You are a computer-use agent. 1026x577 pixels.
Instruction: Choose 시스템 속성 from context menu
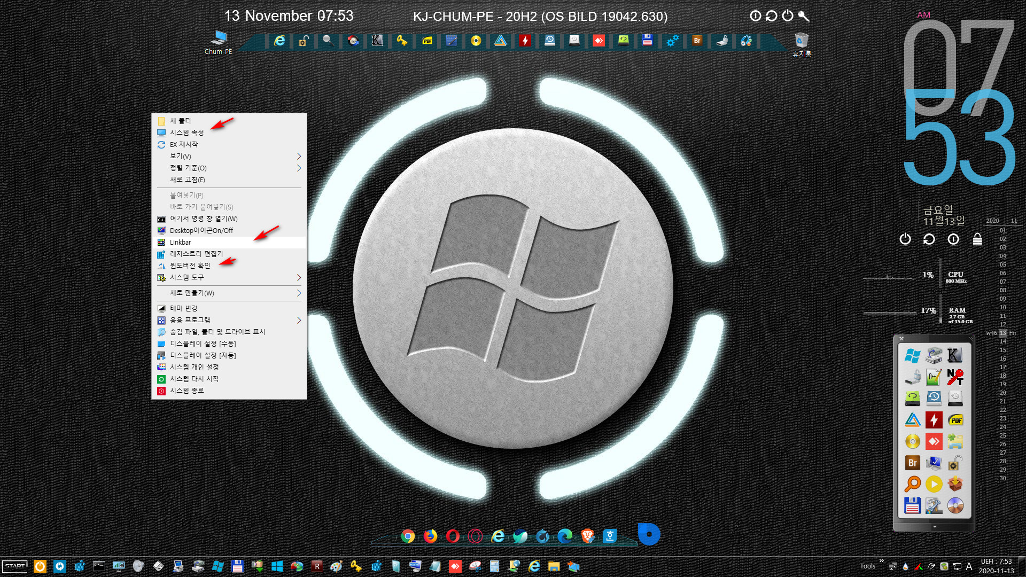[229, 132]
